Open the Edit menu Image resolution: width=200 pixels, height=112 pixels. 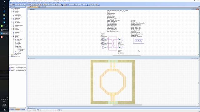coord(14,3)
